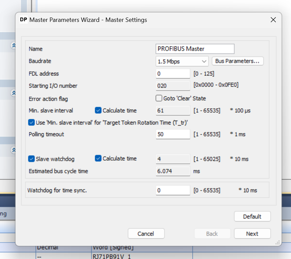Click the Min. slave interval value 61
291x259 pixels.
pyautogui.click(x=173, y=111)
